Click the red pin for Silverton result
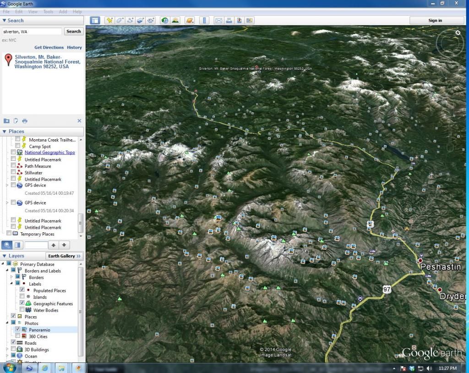This screenshot has width=469, height=373. click(x=8, y=60)
